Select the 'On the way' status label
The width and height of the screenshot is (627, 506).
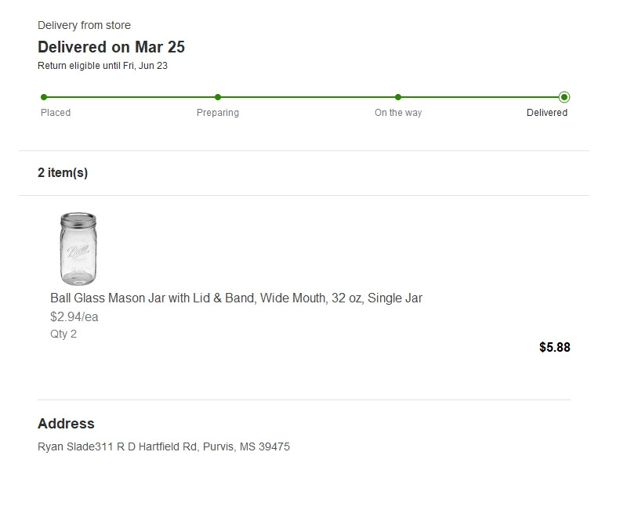coord(398,113)
